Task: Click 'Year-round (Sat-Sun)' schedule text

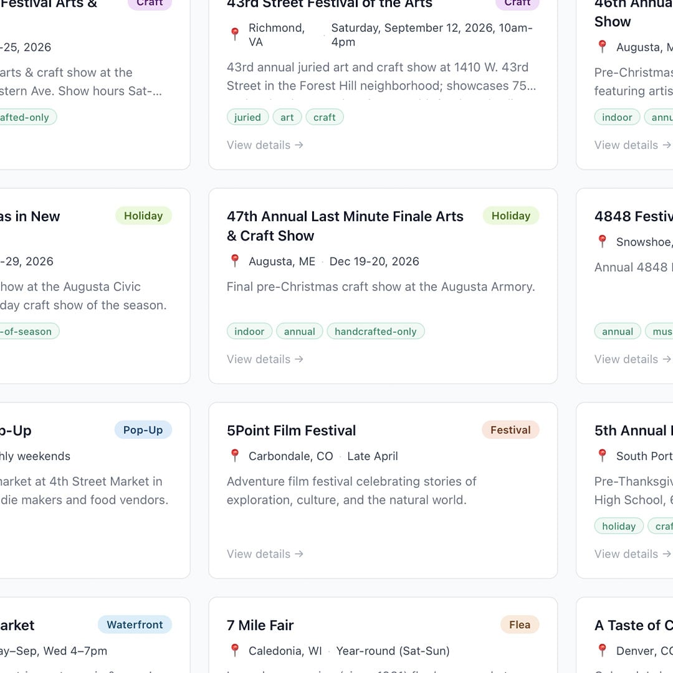Action: pyautogui.click(x=393, y=651)
